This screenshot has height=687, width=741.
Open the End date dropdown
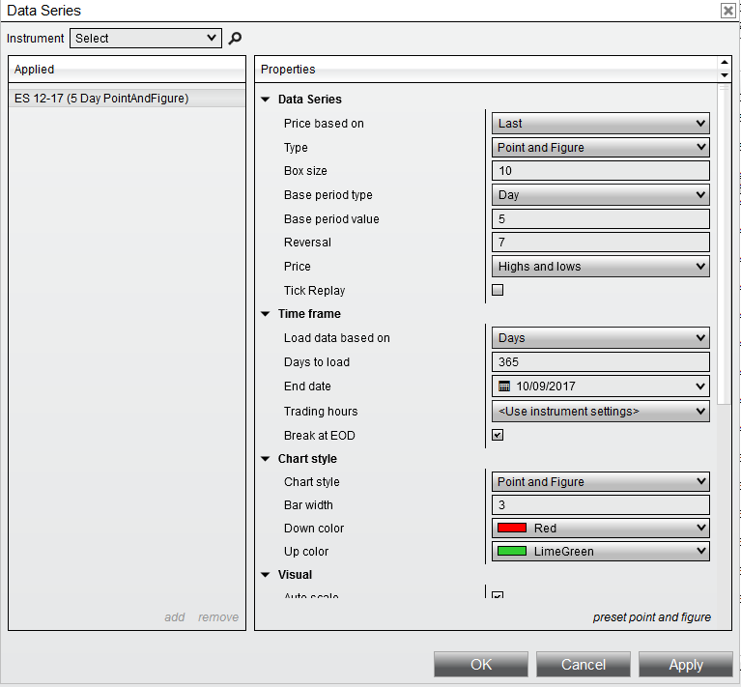(601, 386)
